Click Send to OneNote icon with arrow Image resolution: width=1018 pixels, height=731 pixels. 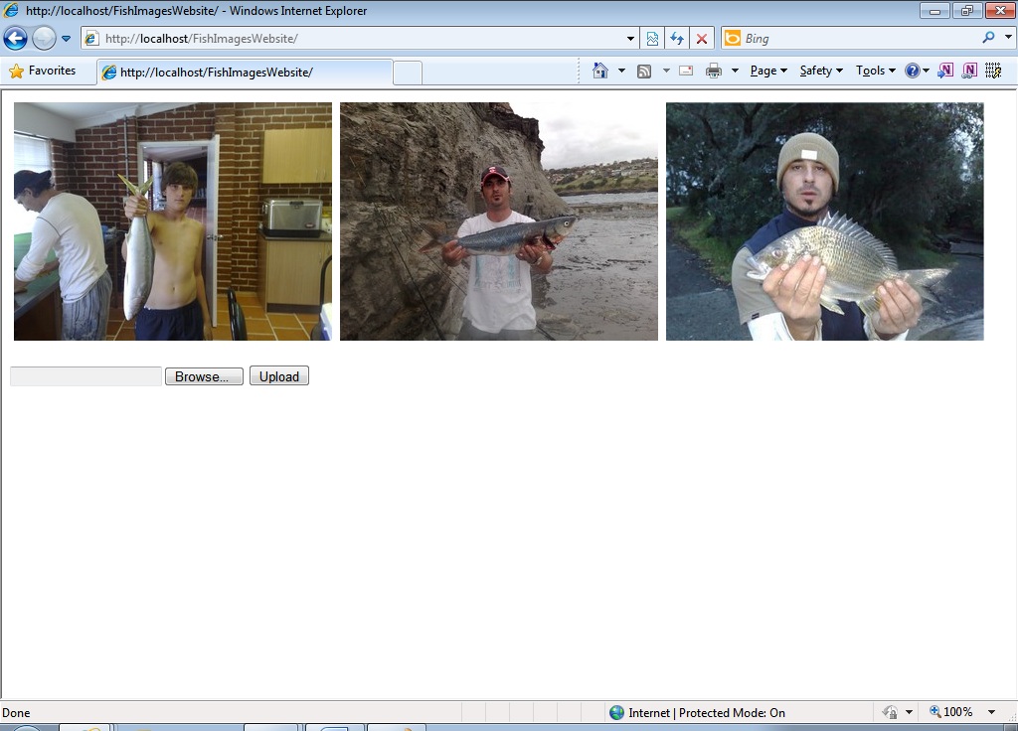[946, 71]
